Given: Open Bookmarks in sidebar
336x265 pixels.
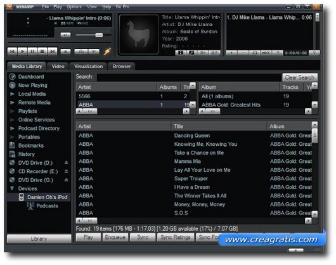Looking at the screenshot, I should pos(31,145).
